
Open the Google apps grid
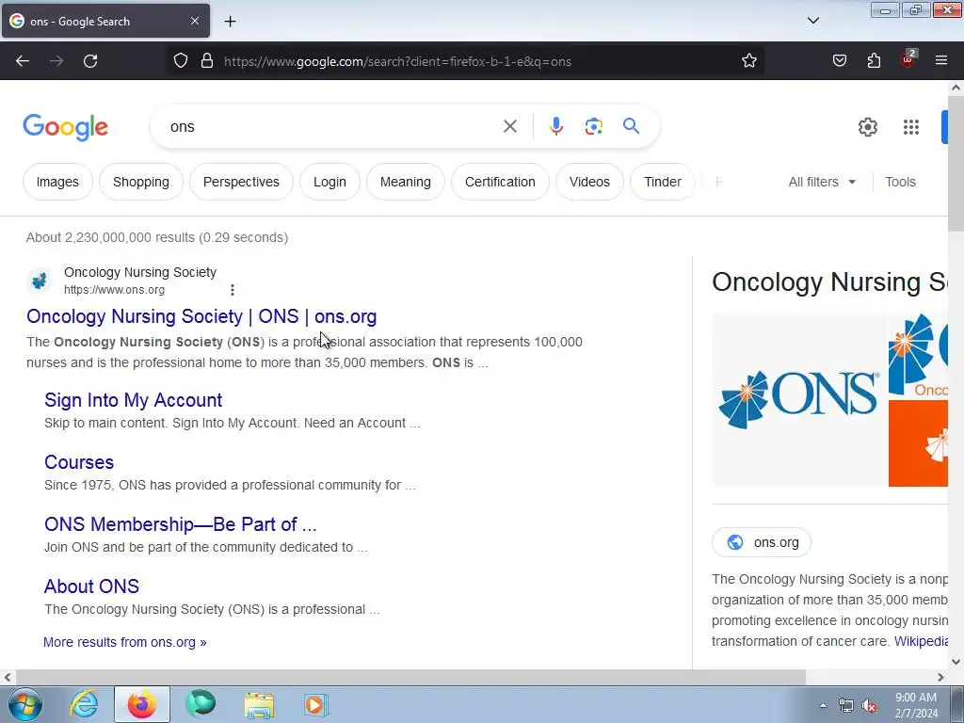point(911,127)
